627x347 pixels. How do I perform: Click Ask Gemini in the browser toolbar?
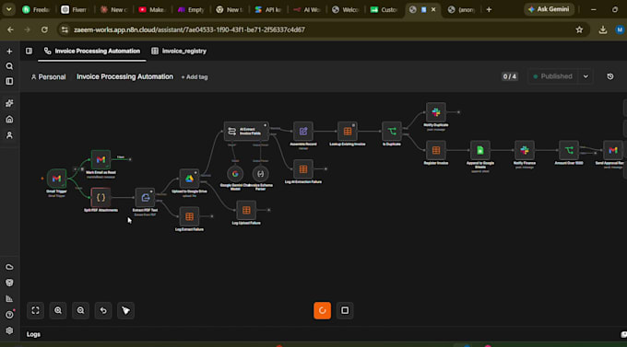(549, 9)
